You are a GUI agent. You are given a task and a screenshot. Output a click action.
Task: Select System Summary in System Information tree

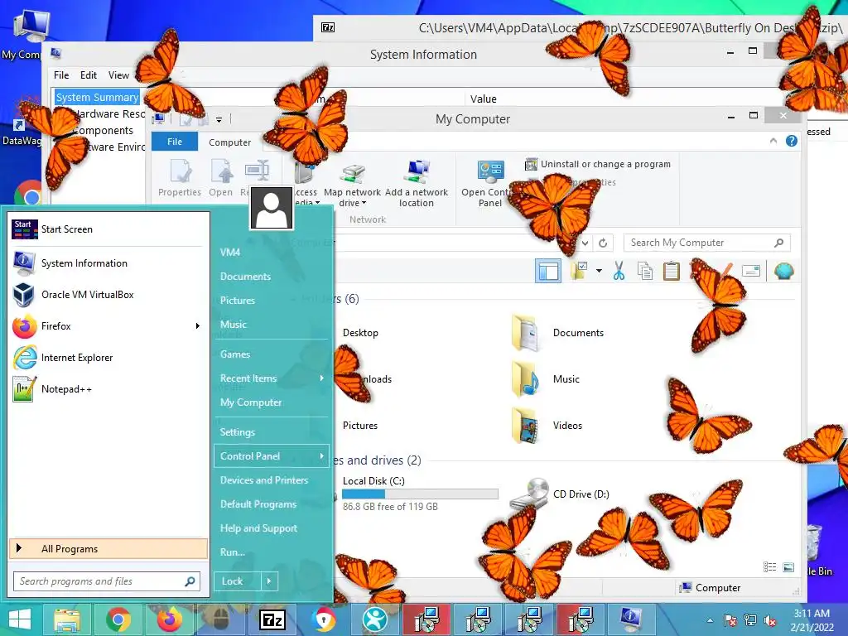(98, 98)
